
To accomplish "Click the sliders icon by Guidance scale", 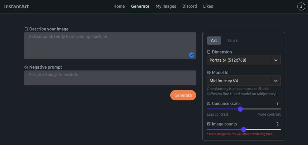I will [x=209, y=103].
